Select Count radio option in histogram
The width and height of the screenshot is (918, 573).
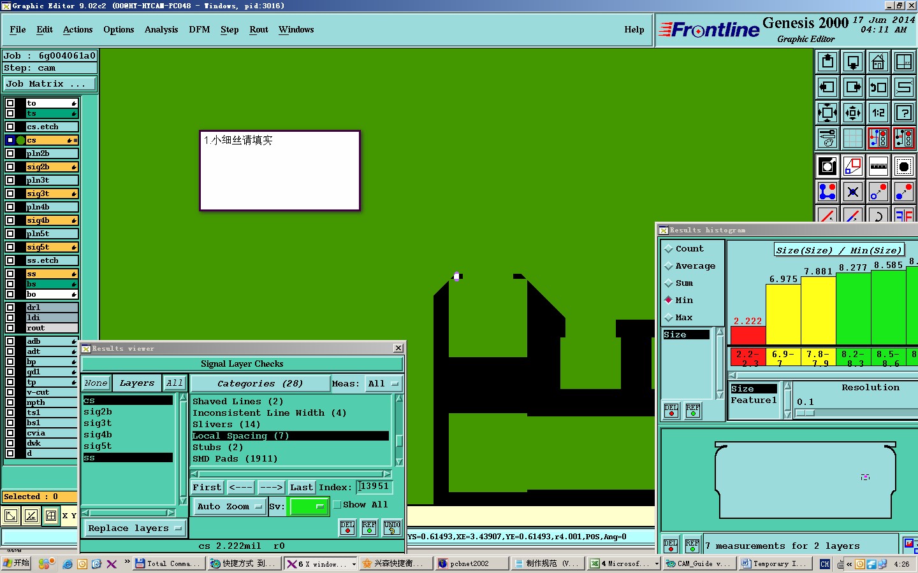click(684, 249)
